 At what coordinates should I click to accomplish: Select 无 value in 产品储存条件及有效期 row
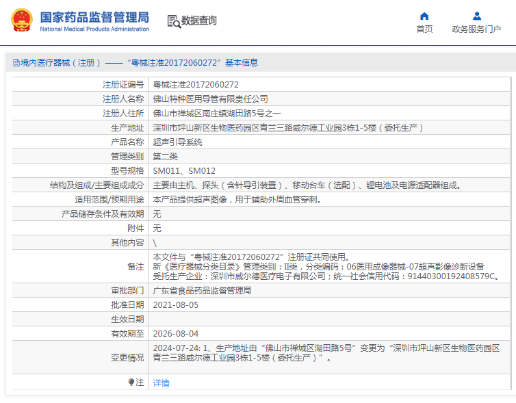tap(157, 214)
